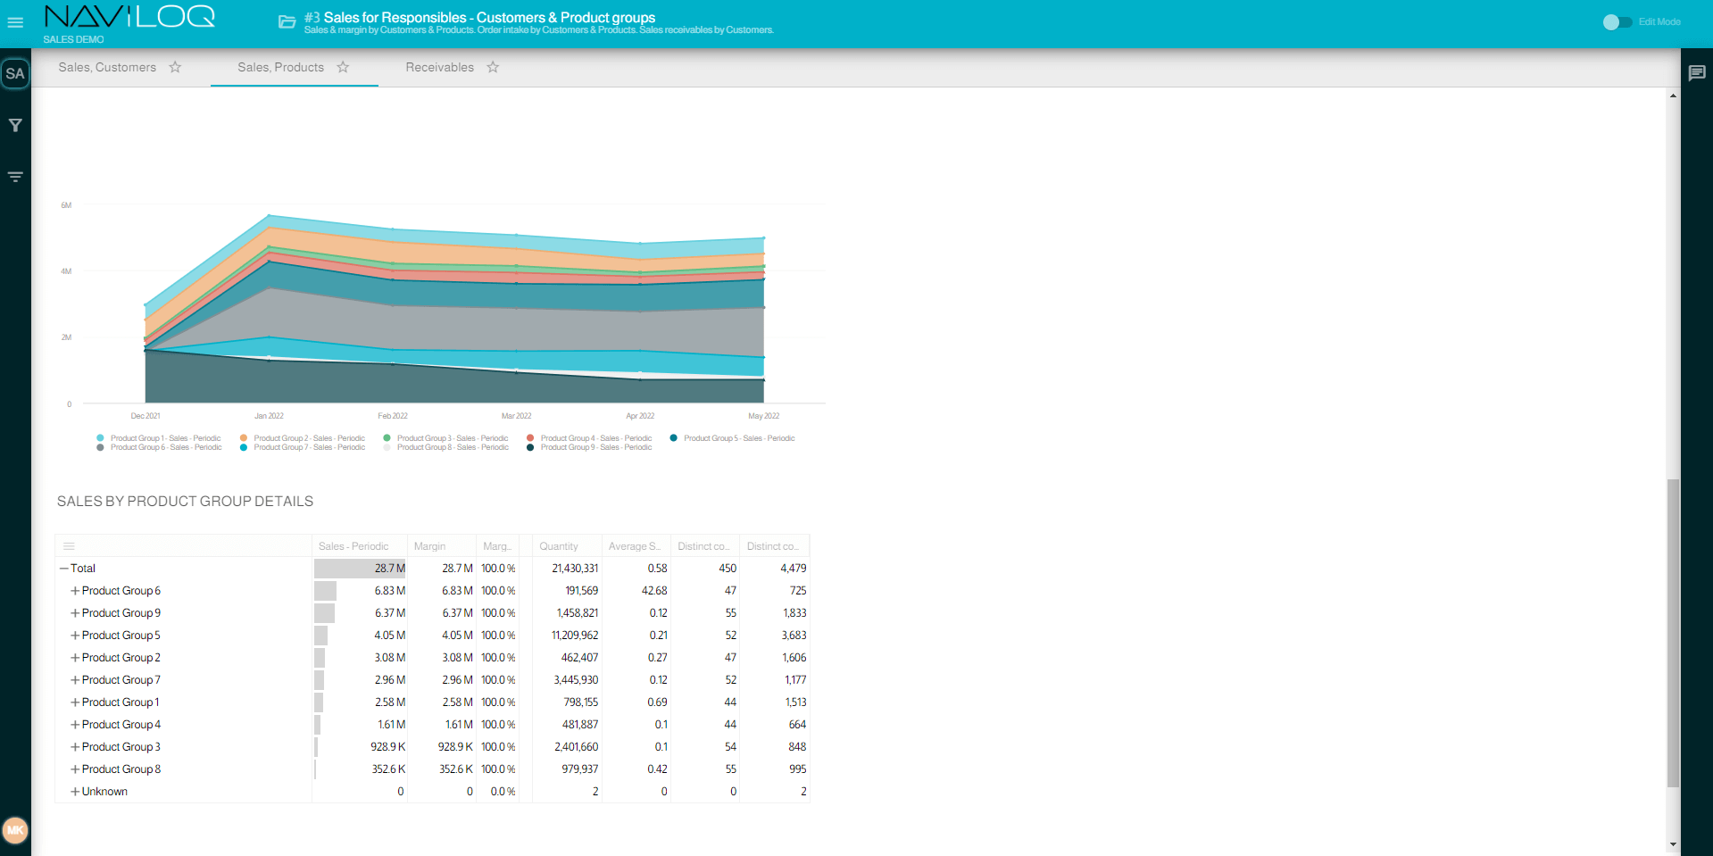Click the folder icon beside the report title
The image size is (1713, 856).
point(286,23)
